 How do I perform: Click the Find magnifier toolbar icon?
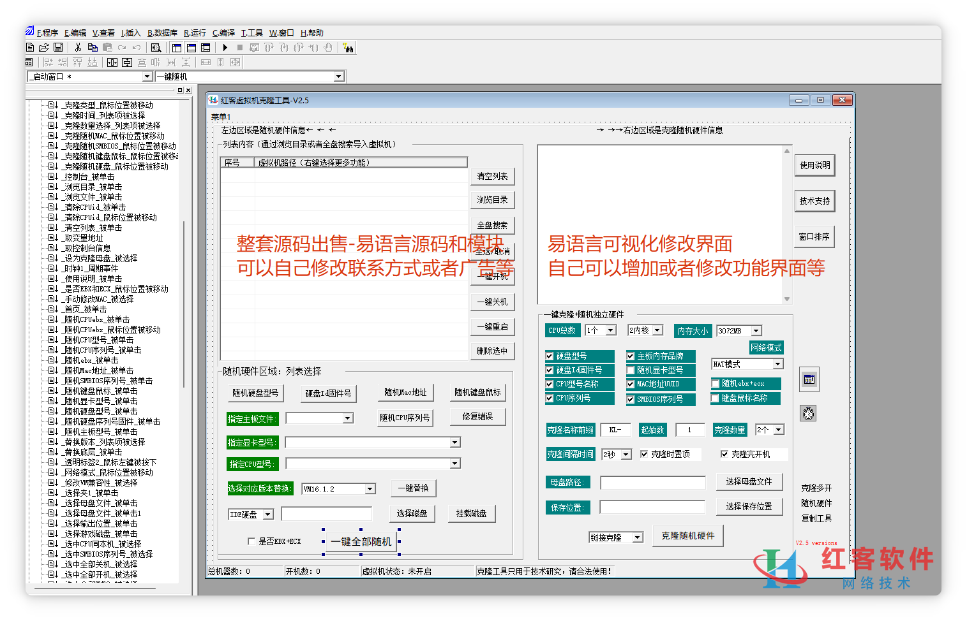point(156,48)
